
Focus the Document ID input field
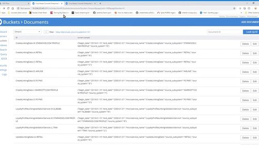tap(225, 32)
